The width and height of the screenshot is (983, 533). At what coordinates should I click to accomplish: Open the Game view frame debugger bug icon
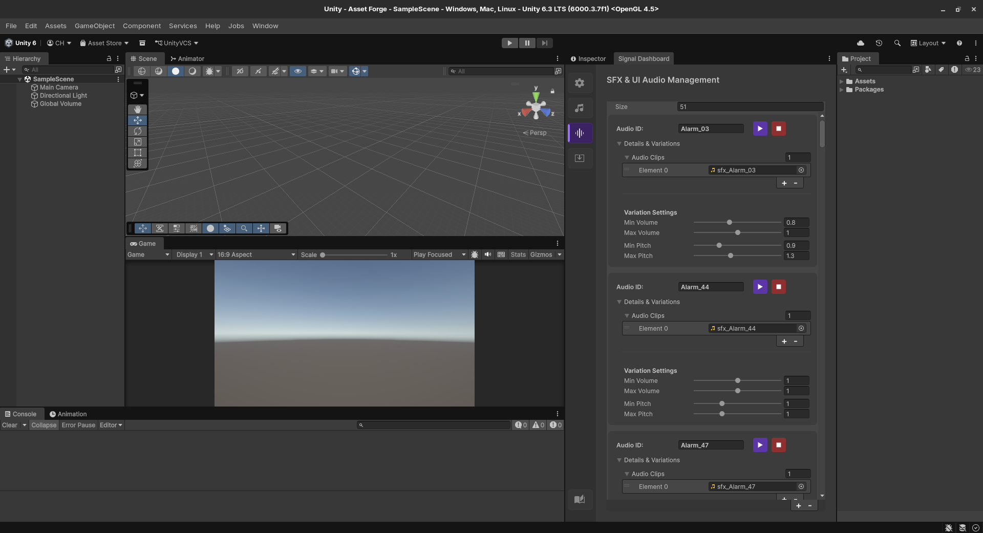tap(475, 254)
